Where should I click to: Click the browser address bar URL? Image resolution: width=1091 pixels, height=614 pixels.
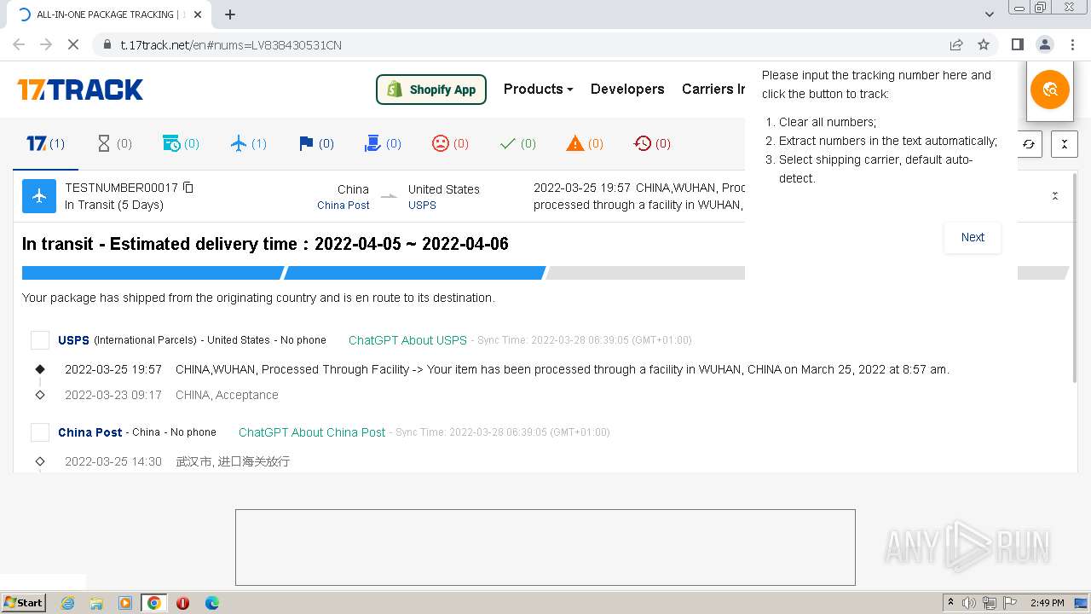pyautogui.click(x=231, y=44)
